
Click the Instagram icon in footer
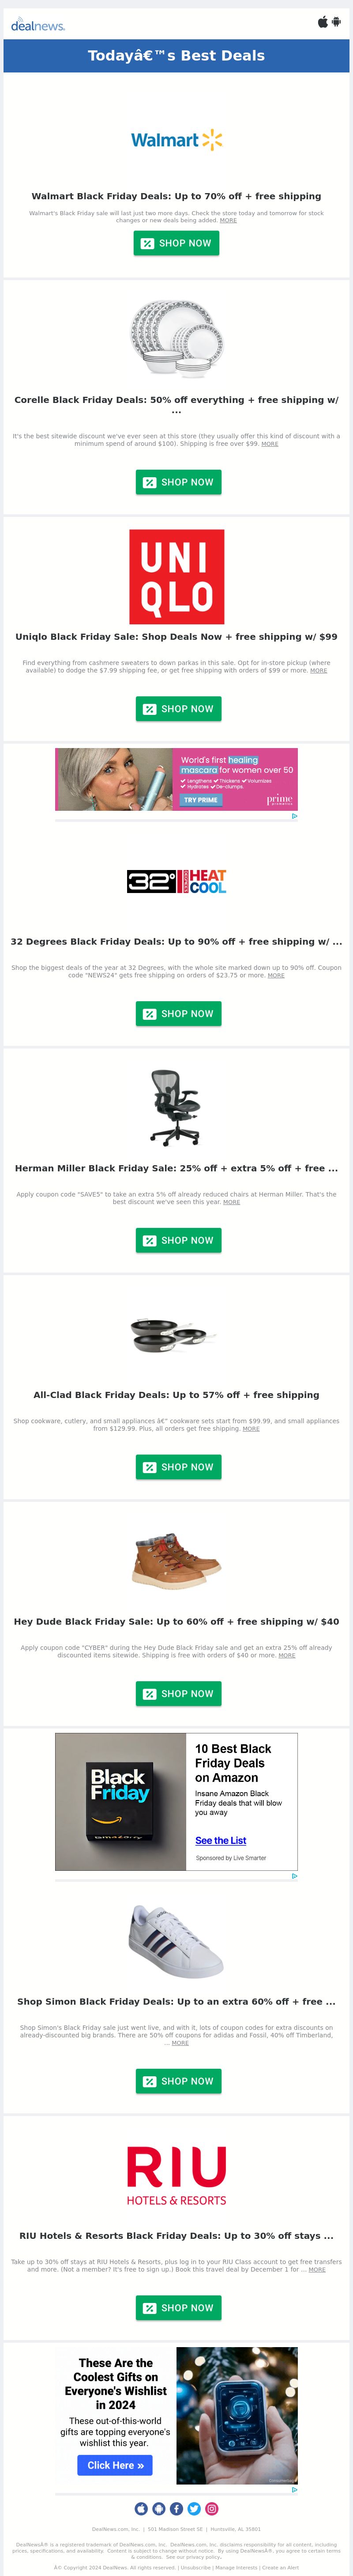(212, 2508)
